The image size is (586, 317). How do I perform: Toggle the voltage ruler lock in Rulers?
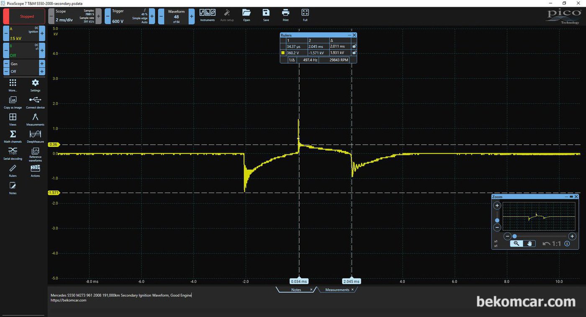[354, 53]
